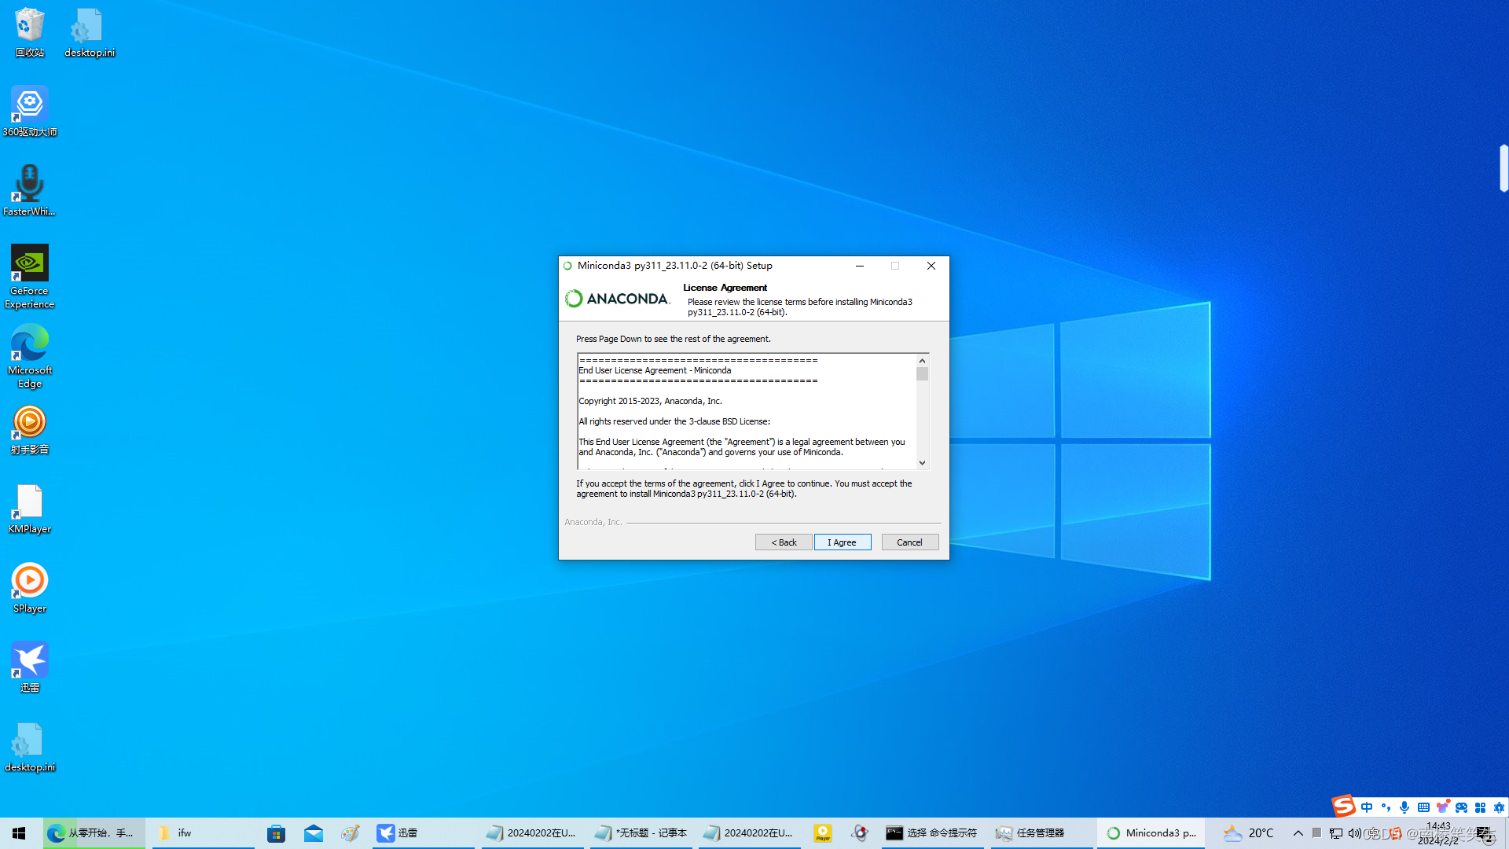Switch to the Edge taskbar window

click(x=94, y=833)
